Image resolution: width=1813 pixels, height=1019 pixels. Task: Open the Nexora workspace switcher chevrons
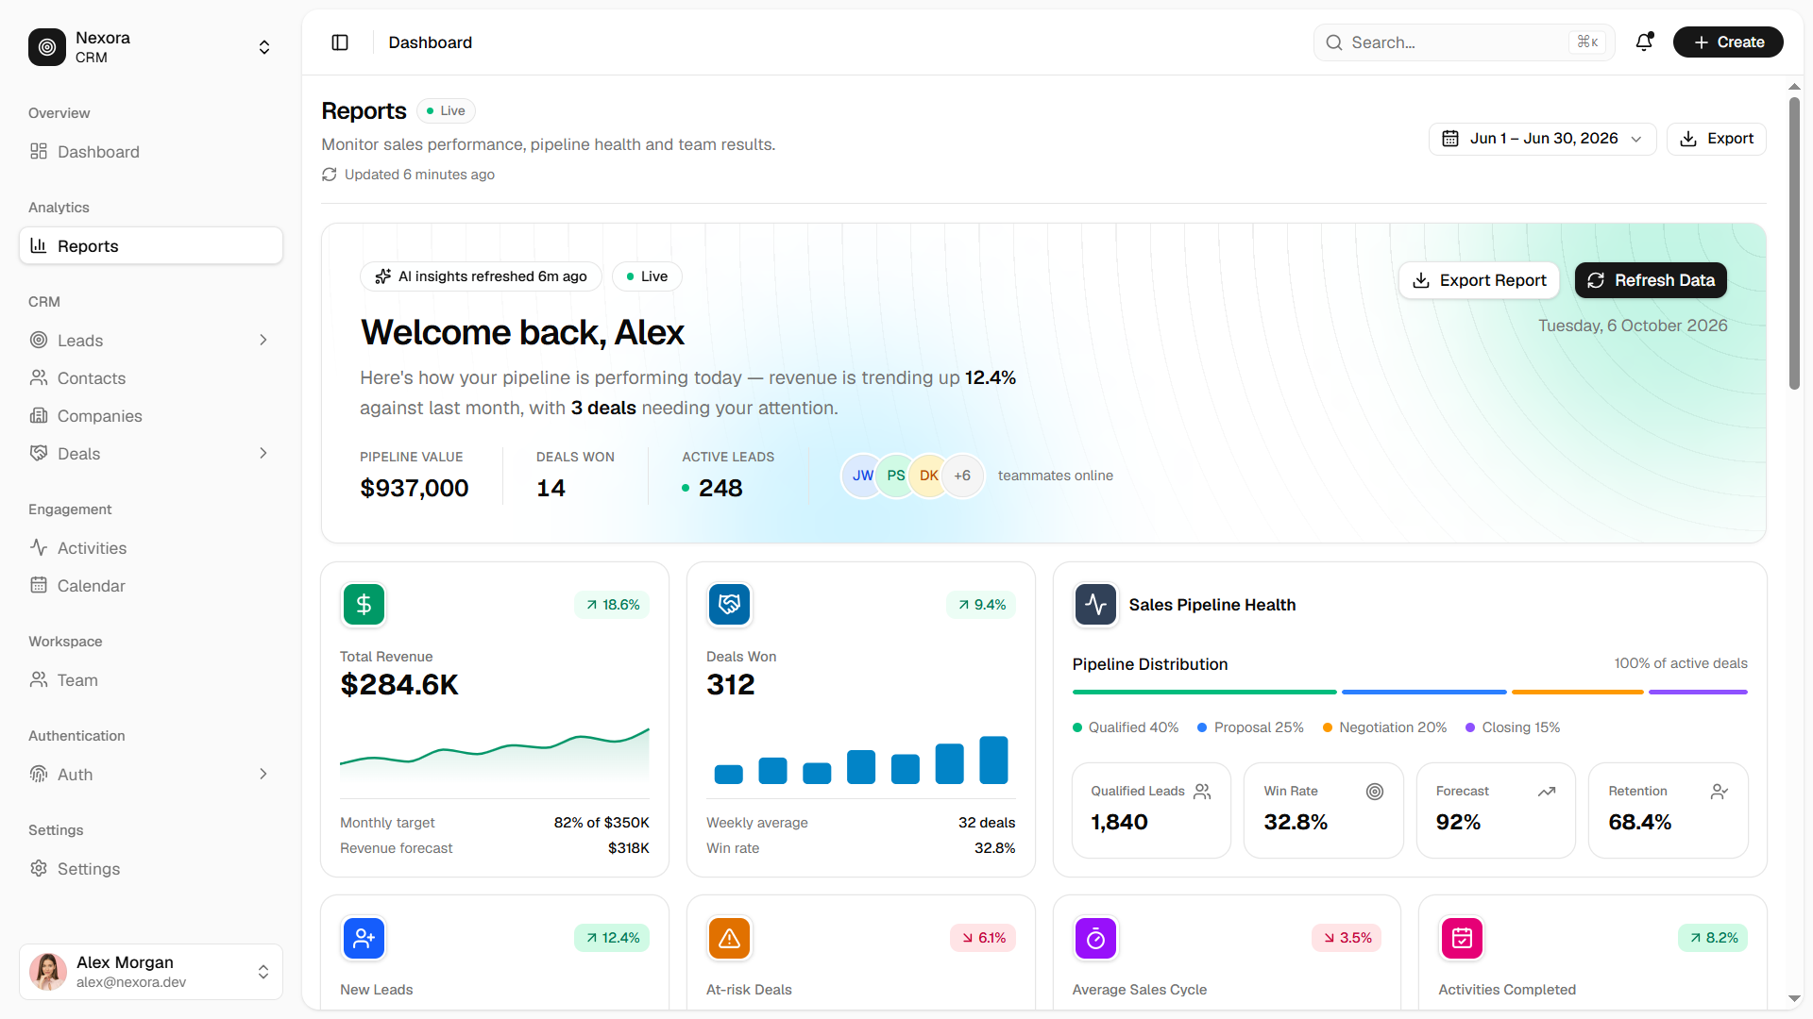[264, 47]
